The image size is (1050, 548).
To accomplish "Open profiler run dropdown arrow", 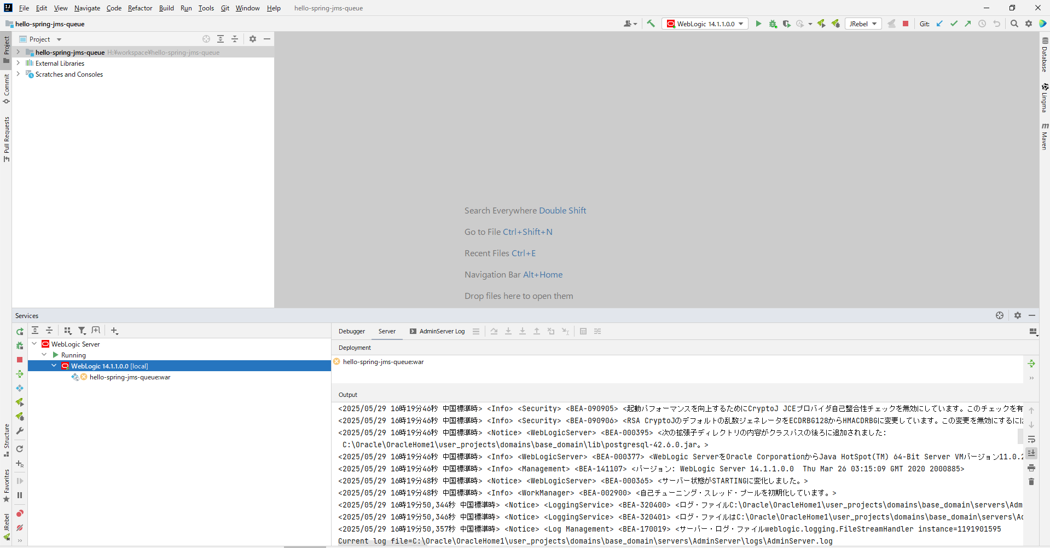I will [810, 24].
